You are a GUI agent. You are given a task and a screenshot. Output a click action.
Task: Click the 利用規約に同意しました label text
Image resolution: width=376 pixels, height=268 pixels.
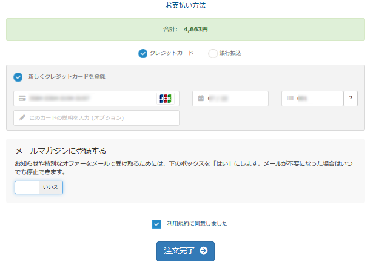[x=197, y=224]
